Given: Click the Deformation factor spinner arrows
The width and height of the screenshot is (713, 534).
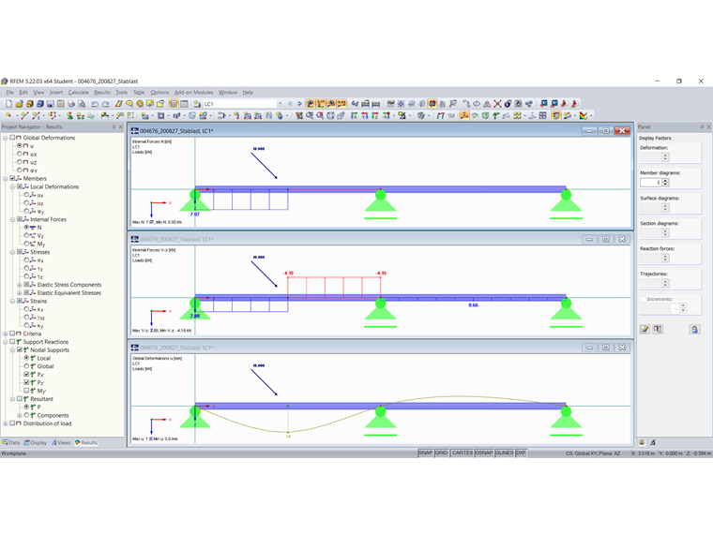Looking at the screenshot, I should tap(666, 157).
